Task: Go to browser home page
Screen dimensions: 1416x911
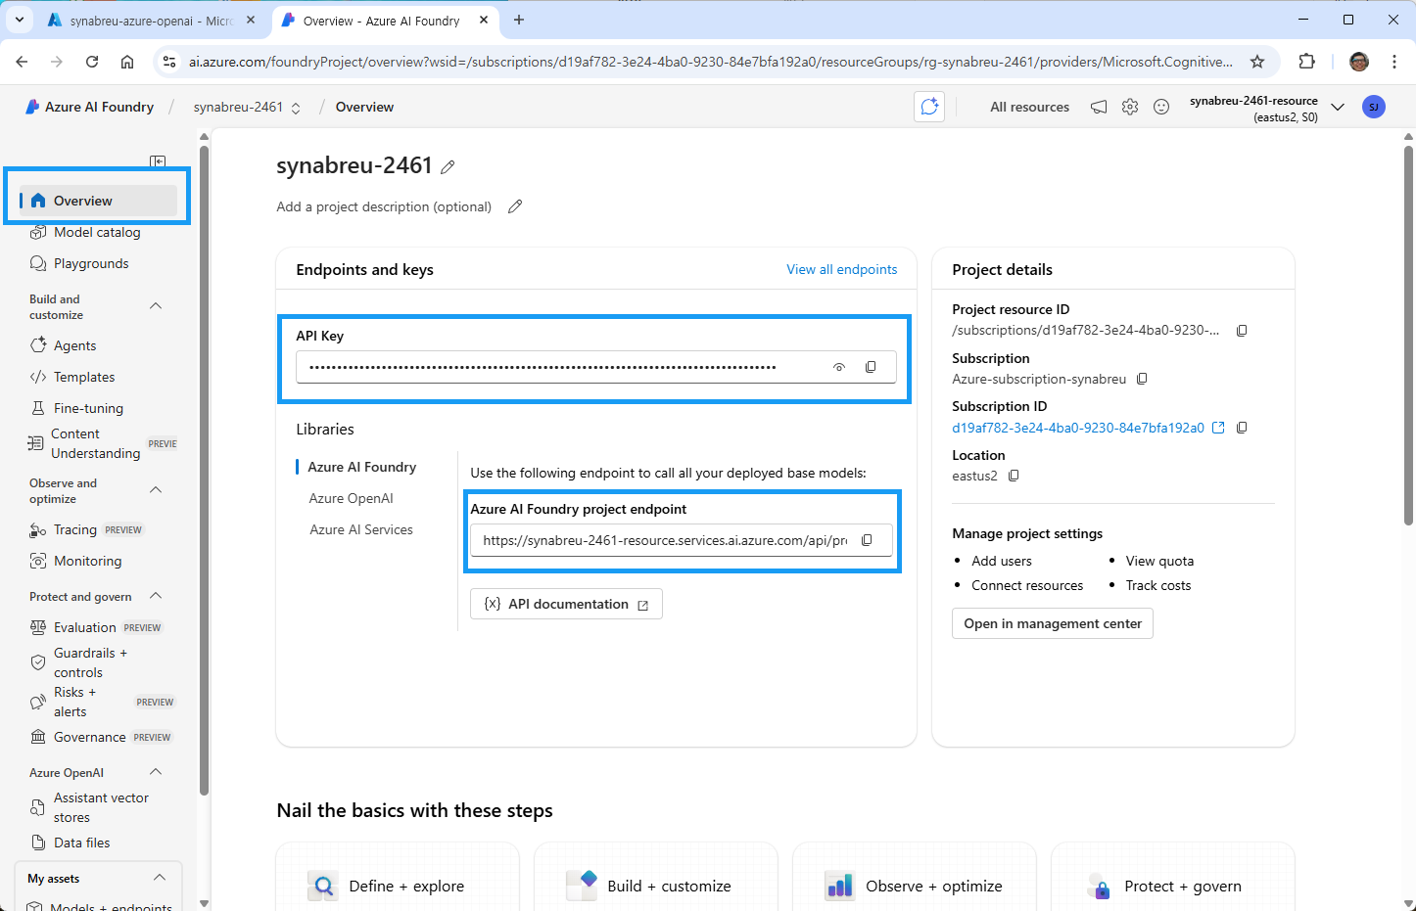Action: [127, 62]
